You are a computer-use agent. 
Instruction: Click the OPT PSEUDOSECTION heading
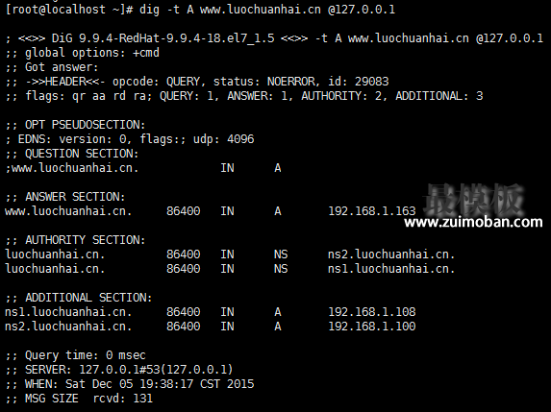(76, 125)
